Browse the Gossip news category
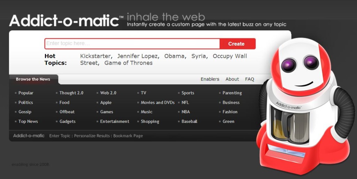357x179 pixels. point(25,112)
